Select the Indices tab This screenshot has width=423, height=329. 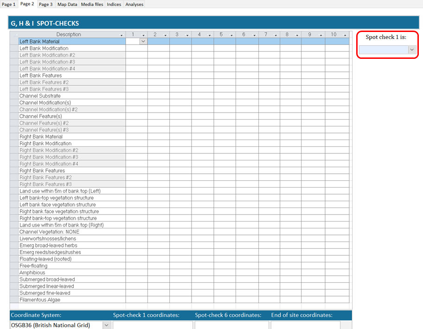coord(114,4)
